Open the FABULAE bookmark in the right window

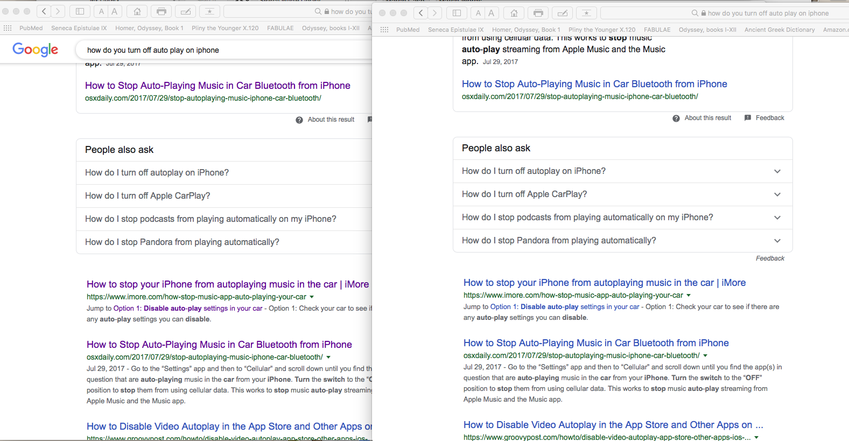click(x=657, y=30)
